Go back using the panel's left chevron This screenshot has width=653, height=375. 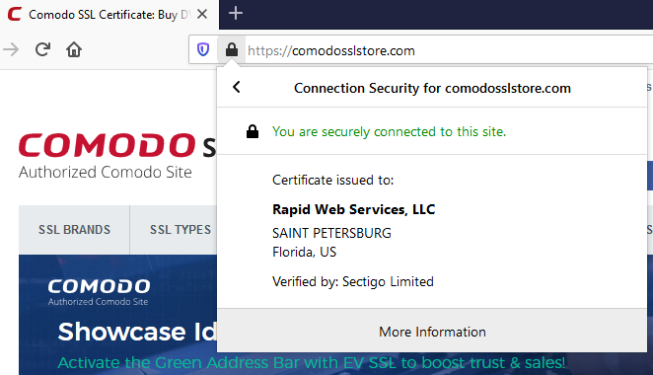pyautogui.click(x=237, y=87)
